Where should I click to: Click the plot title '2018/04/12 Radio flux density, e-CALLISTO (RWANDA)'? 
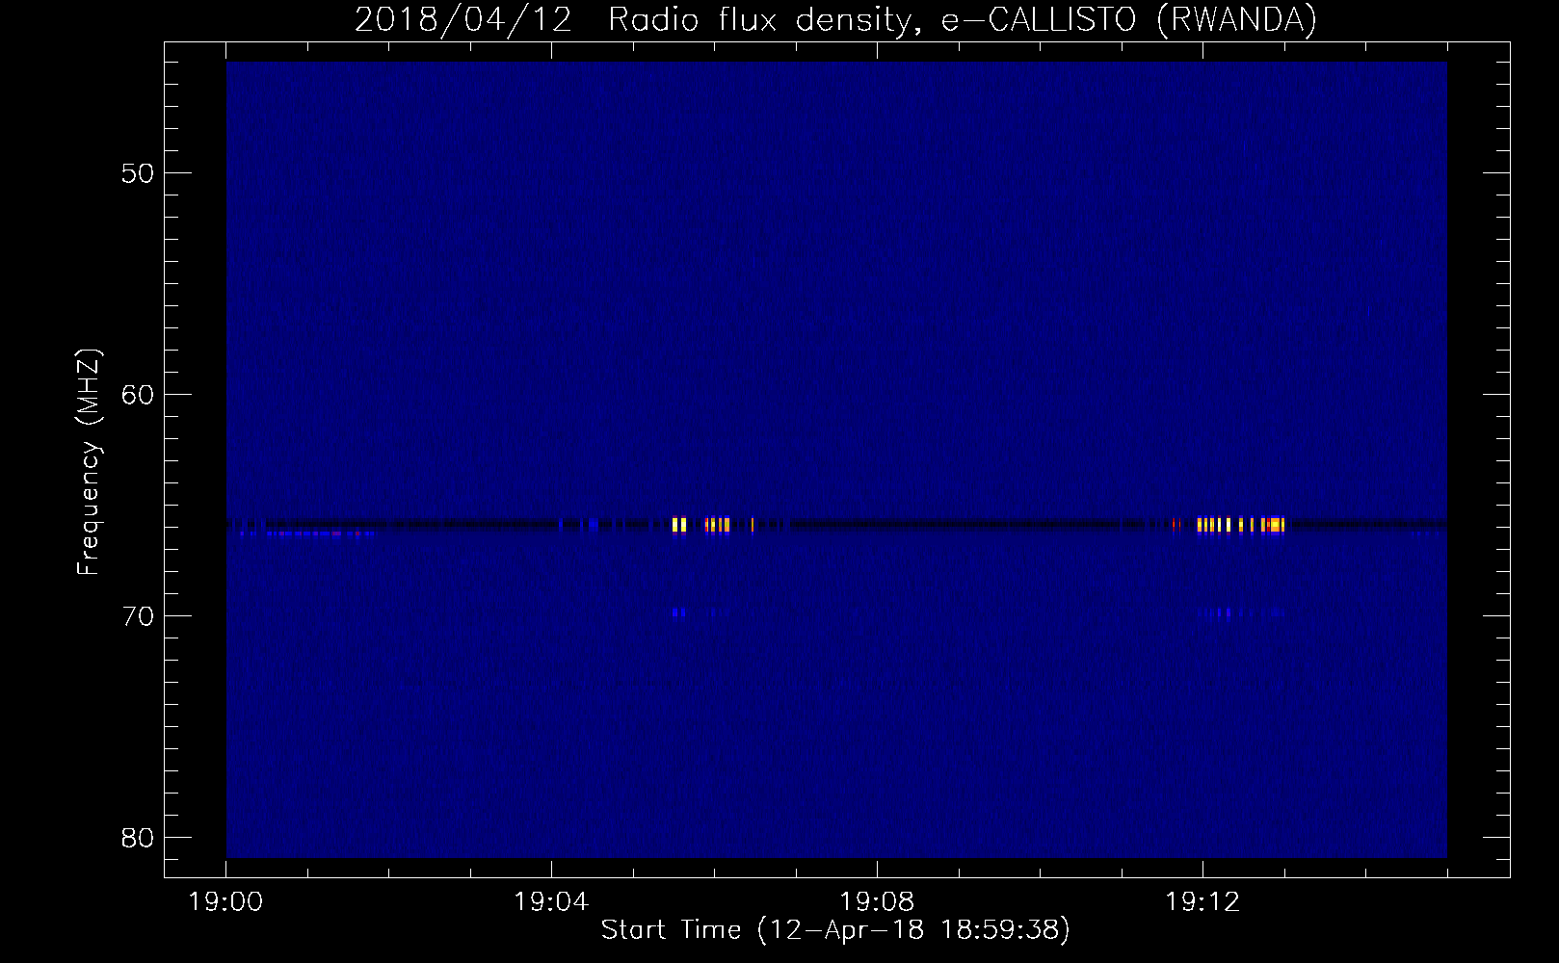click(835, 19)
